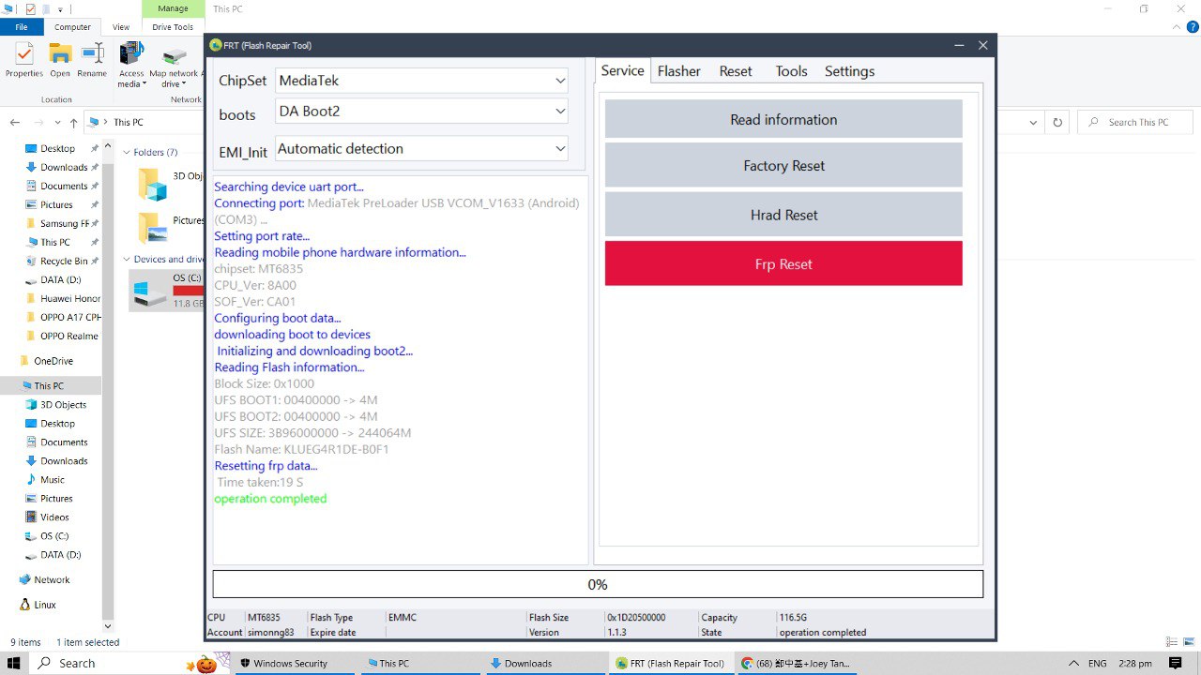Switch to the Tools tab

pos(791,71)
